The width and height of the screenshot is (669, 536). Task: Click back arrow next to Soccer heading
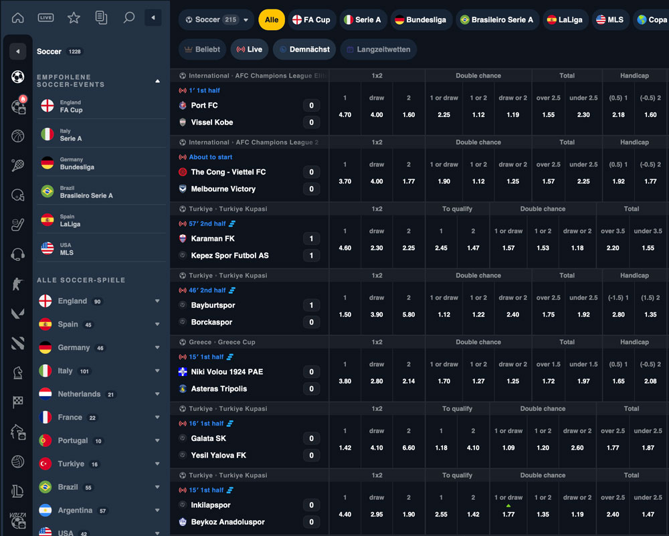click(x=18, y=52)
